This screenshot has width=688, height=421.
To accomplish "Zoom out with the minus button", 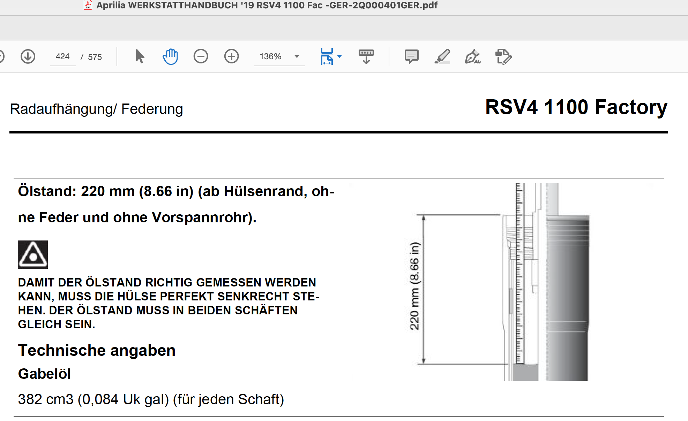I will pos(201,56).
